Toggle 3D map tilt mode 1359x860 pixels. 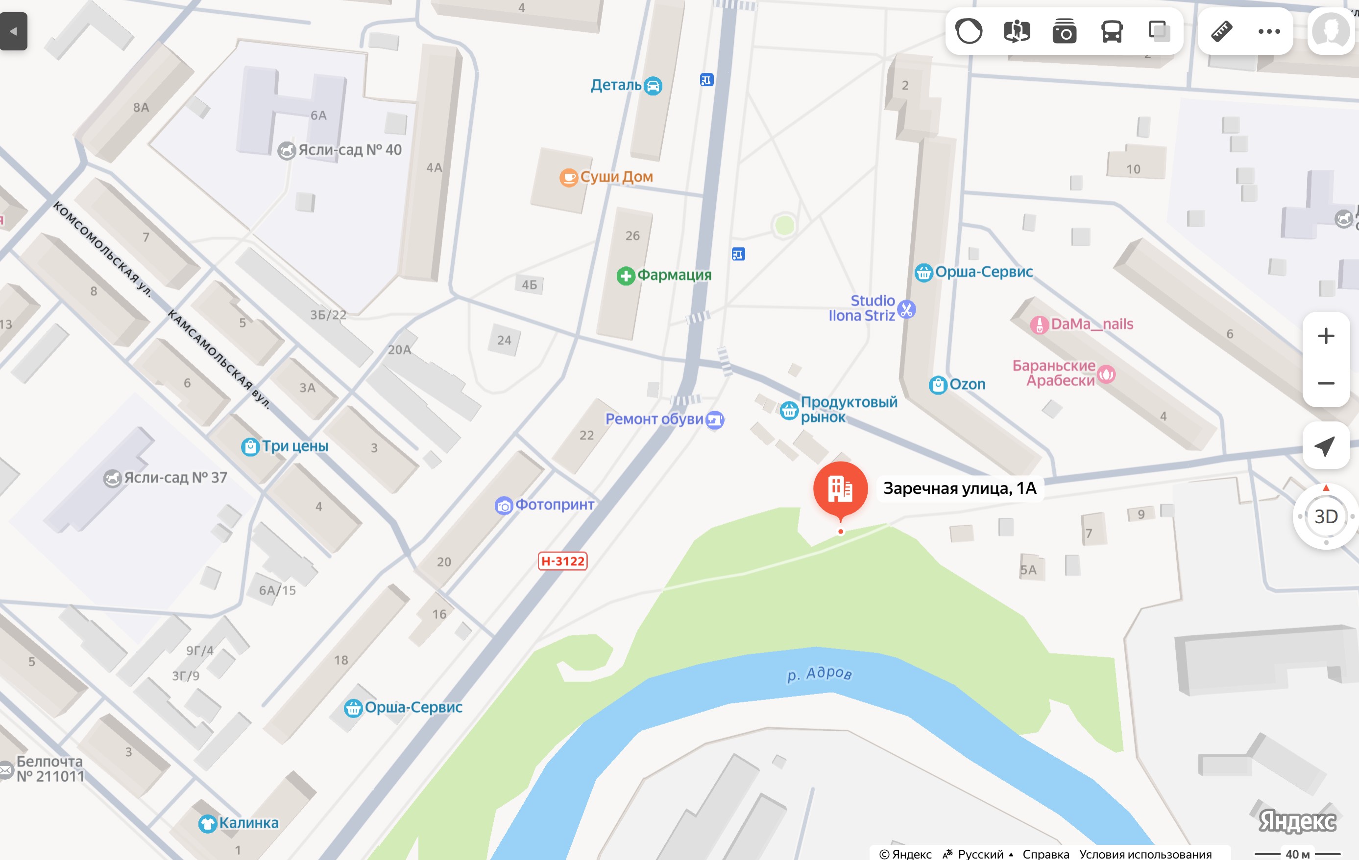pos(1326,516)
